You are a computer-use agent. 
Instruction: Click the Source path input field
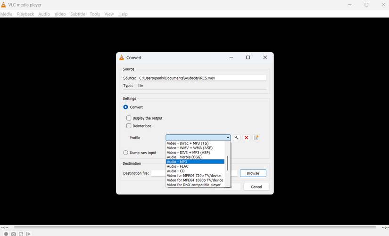tap(202, 78)
